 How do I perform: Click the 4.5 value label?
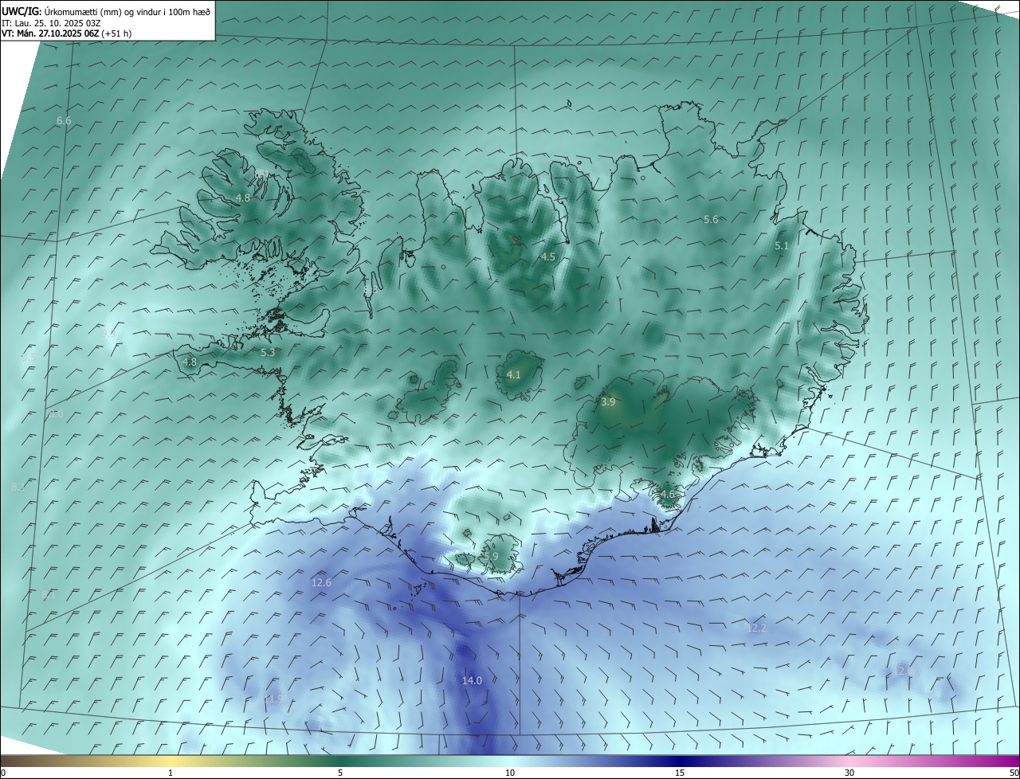(547, 256)
